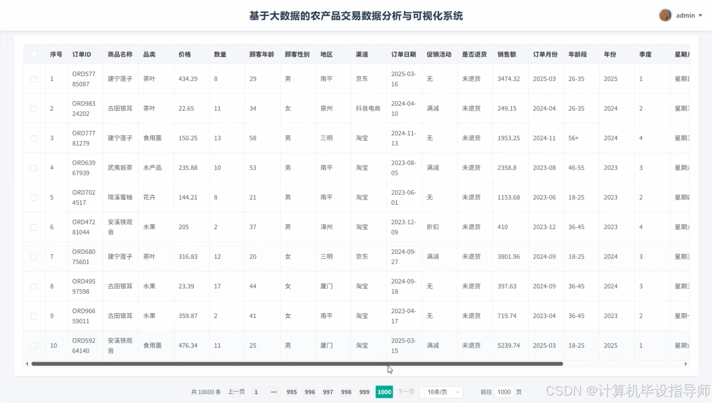Click the system title heading

(356, 16)
